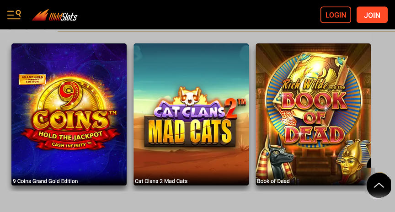Click the Grand Gold Edition badge
The width and height of the screenshot is (395, 212).
32,79
